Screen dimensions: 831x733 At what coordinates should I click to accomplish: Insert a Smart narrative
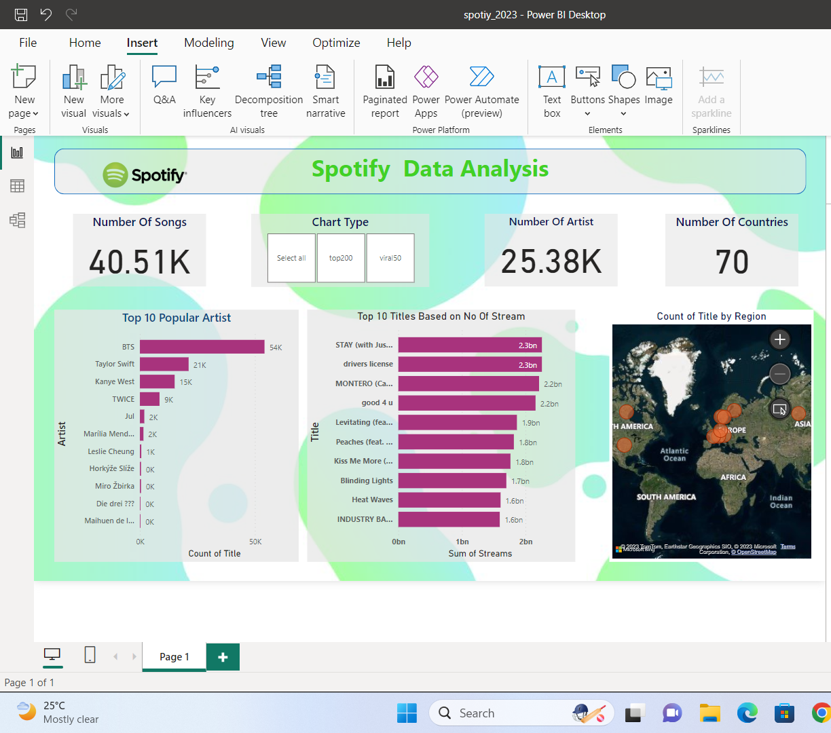coord(325,90)
